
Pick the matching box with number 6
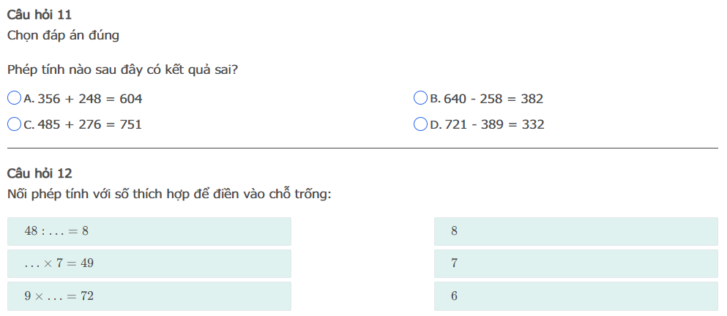575,296
